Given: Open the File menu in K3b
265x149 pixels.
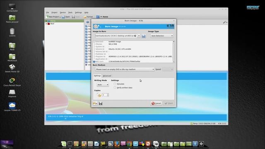Looking at the screenshot, I should click(48, 12).
